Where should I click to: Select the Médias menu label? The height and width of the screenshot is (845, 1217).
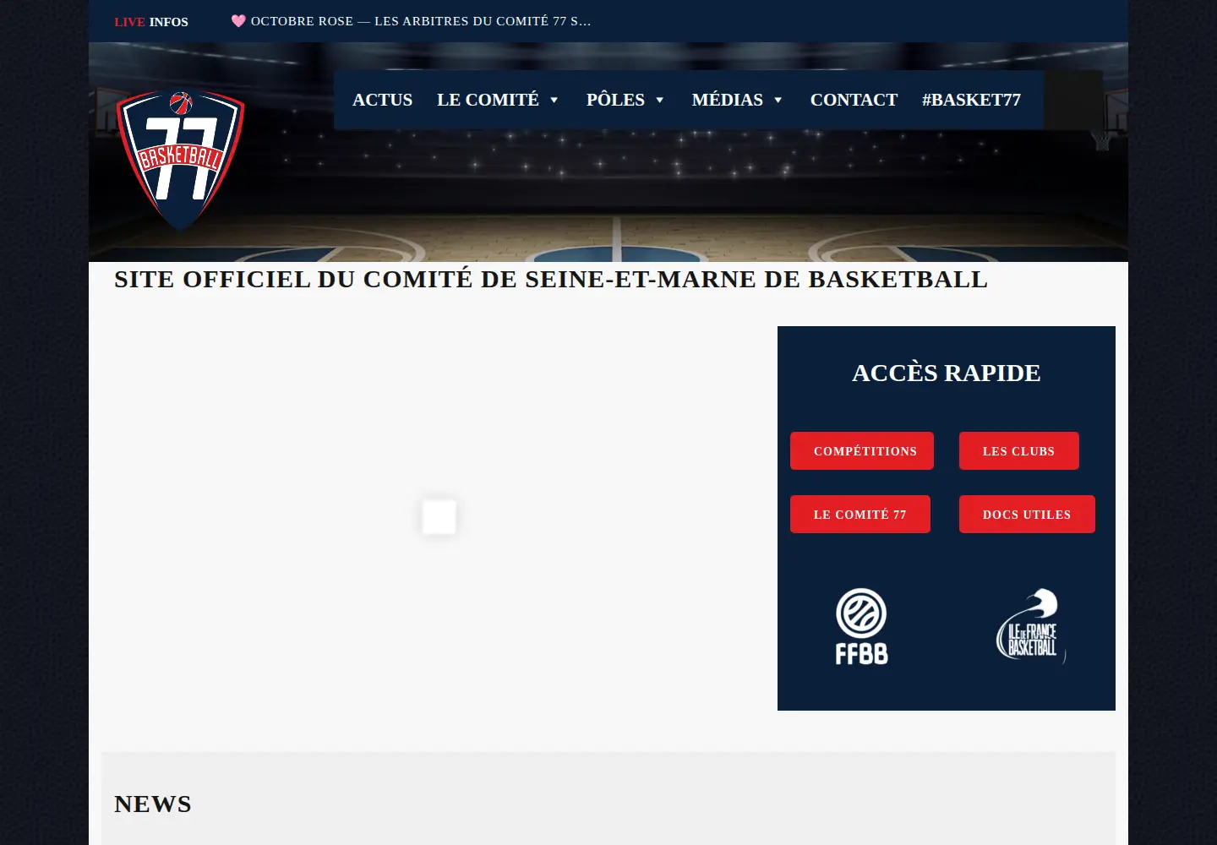pyautogui.click(x=727, y=100)
